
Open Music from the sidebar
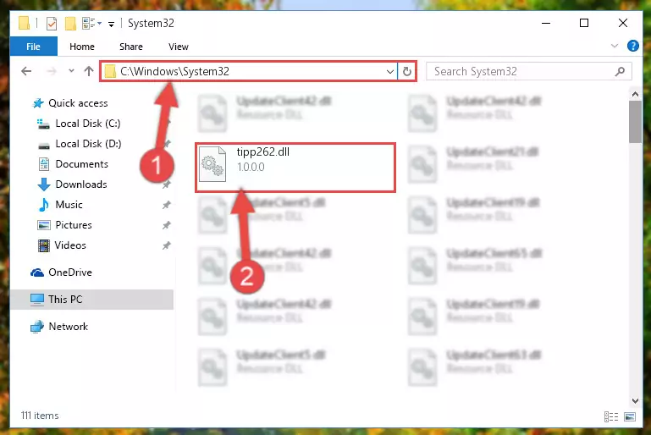[69, 205]
